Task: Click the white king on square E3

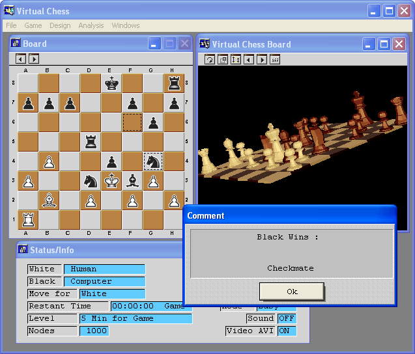Action: click(x=111, y=180)
